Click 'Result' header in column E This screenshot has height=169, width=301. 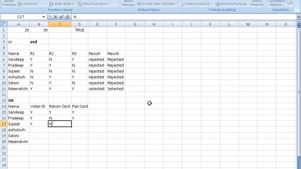pyautogui.click(x=97, y=54)
